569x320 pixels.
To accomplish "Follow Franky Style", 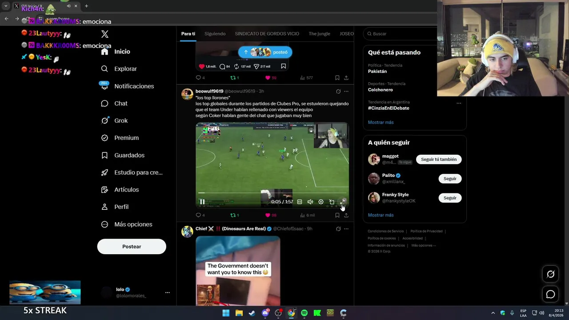I will point(450,198).
